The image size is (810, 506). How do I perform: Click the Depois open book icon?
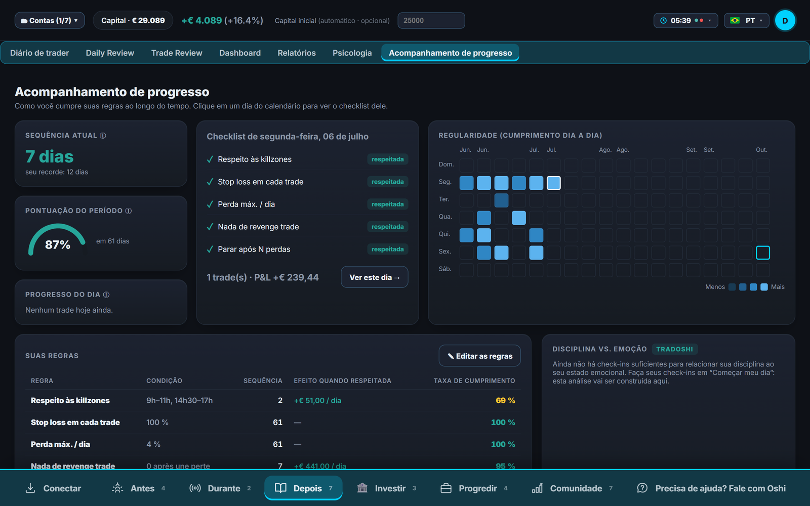[x=280, y=488]
